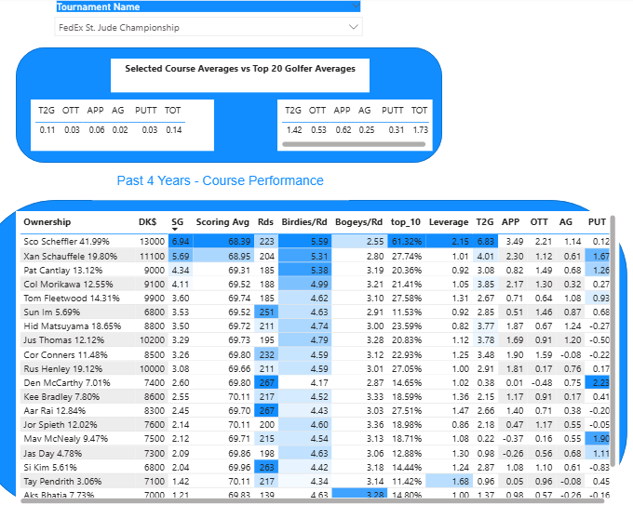Image resolution: width=633 pixels, height=505 pixels.
Task: Select the Jas Day 4.78% row
Action: pos(315,453)
